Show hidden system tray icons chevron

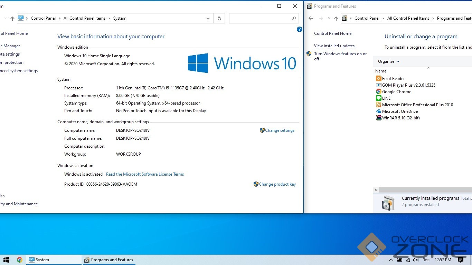(x=391, y=260)
